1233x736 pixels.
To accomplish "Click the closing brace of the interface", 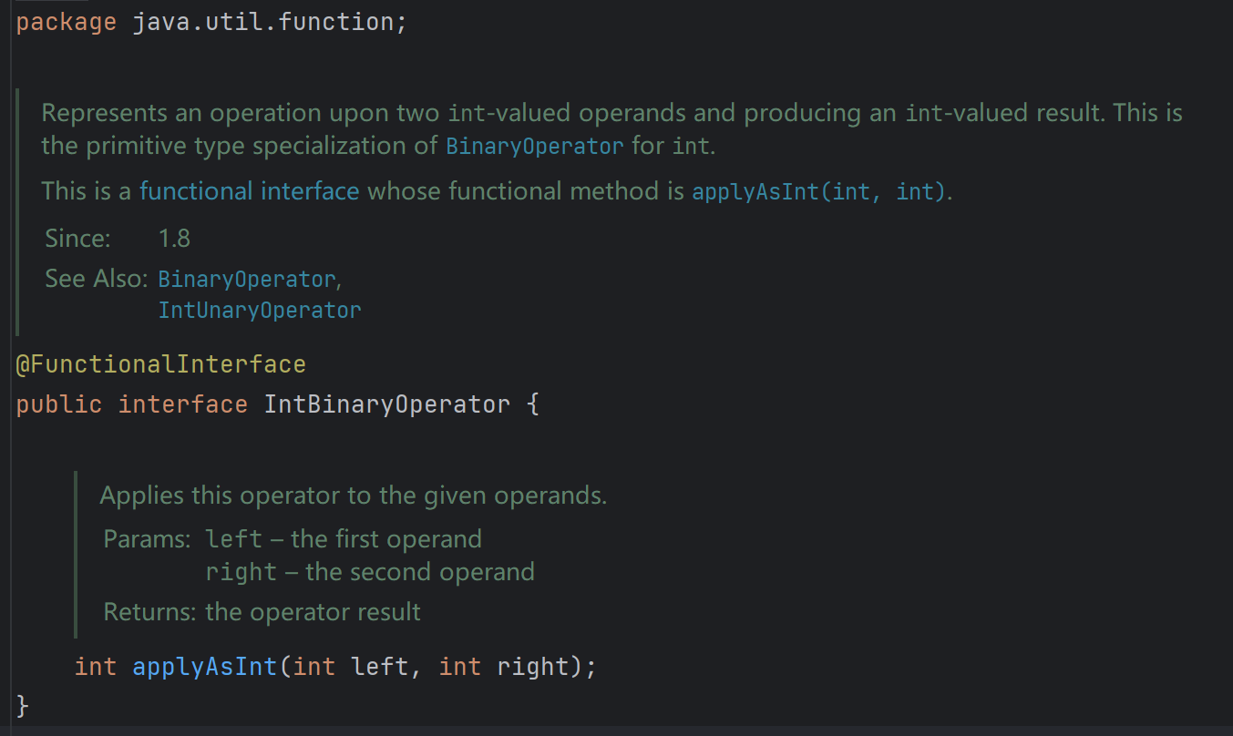I will [x=23, y=705].
